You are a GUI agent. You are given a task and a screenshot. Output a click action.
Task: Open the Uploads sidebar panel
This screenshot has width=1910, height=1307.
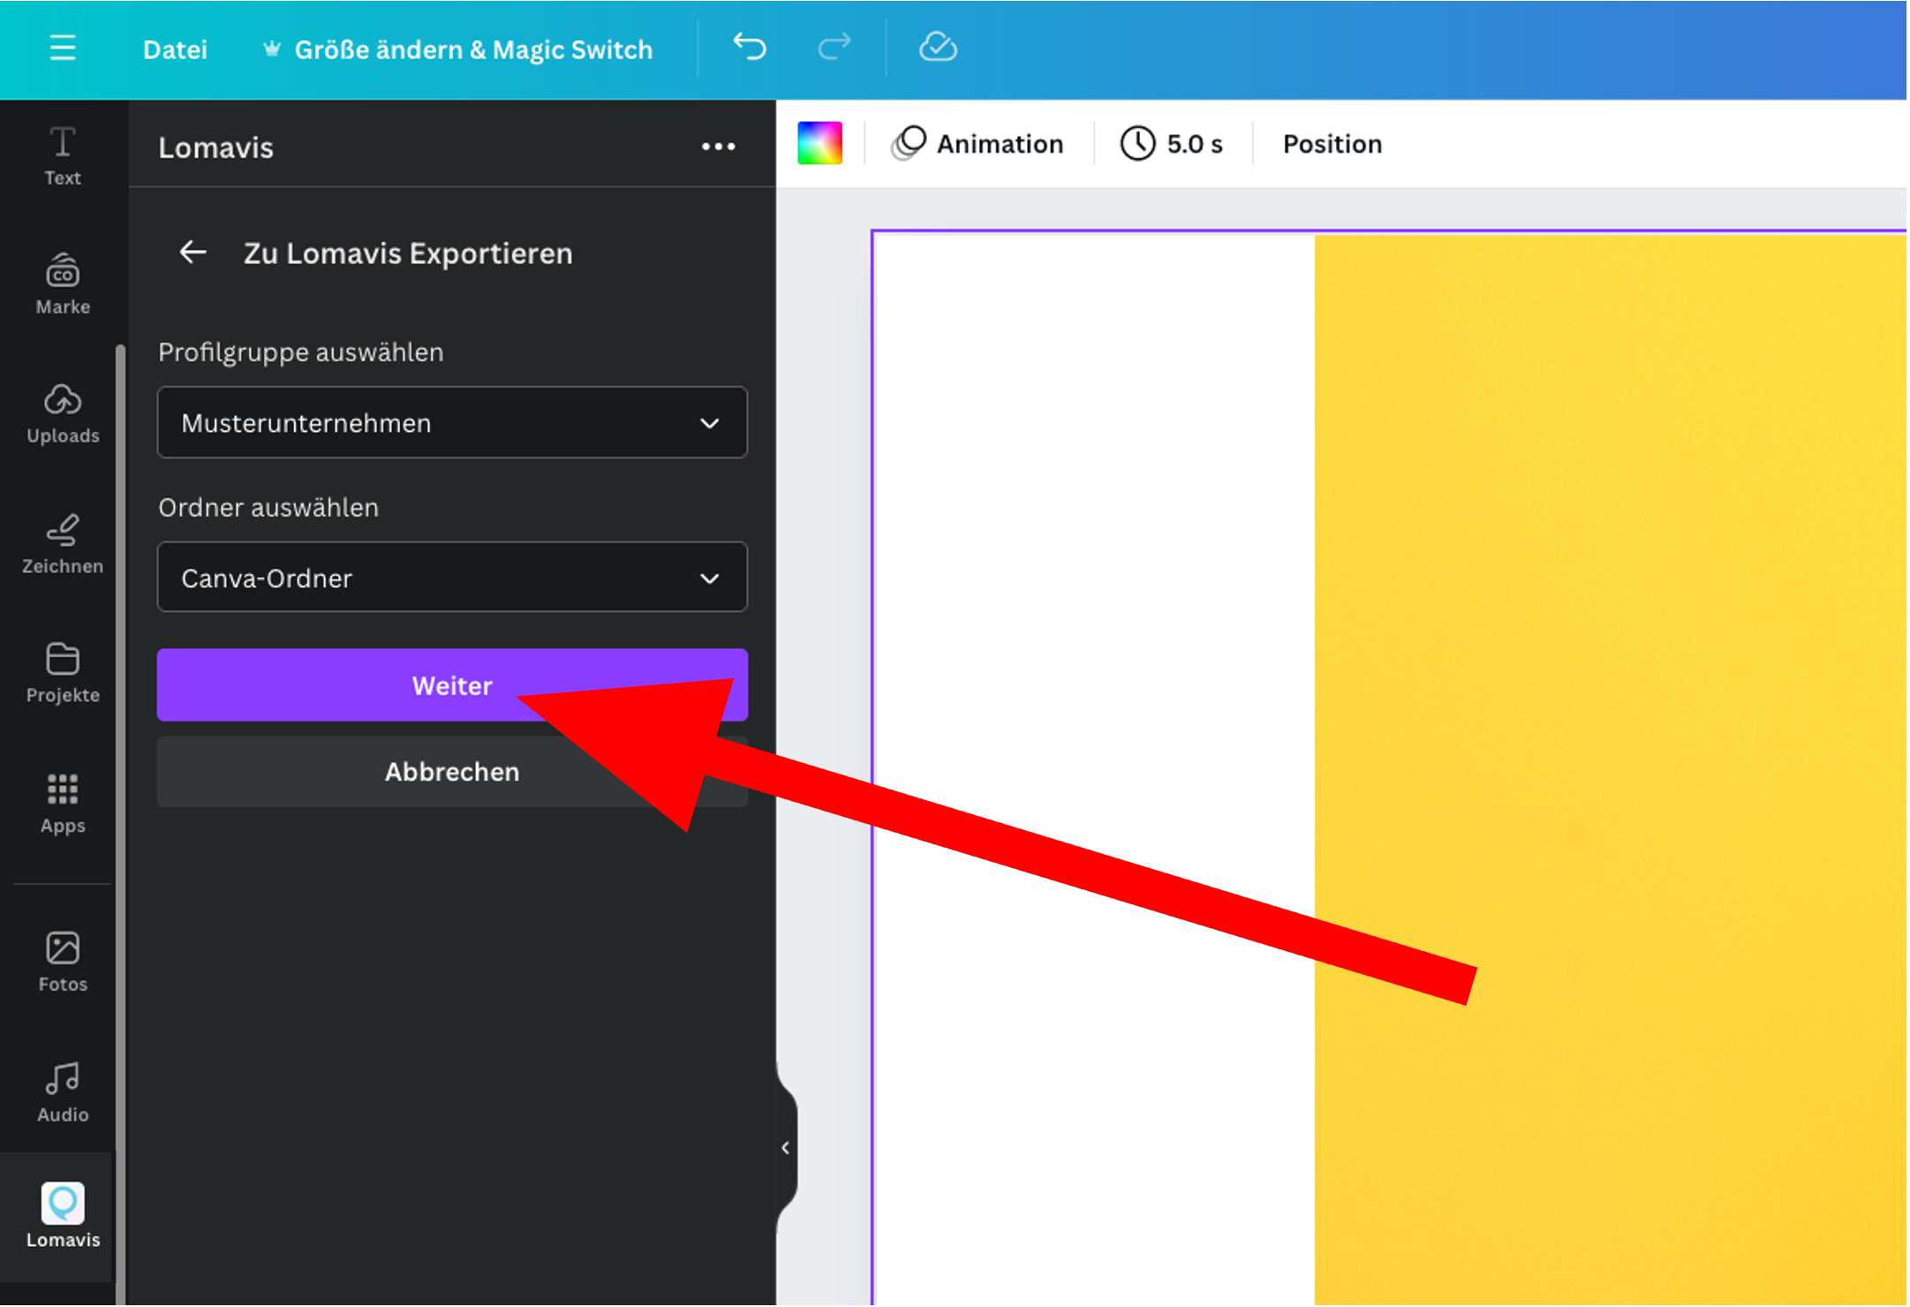tap(63, 413)
